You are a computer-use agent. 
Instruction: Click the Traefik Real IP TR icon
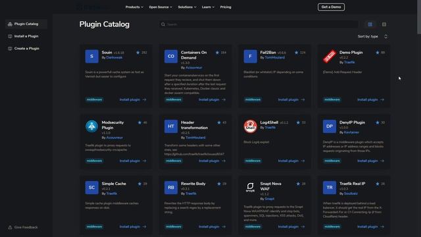330,188
